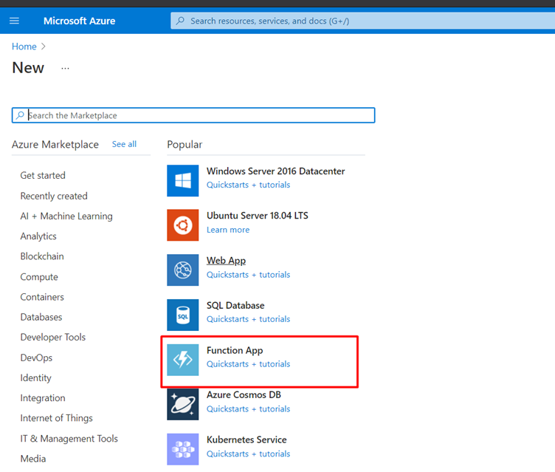
Task: Click the Kubernetes Service cubes icon
Action: click(182, 449)
